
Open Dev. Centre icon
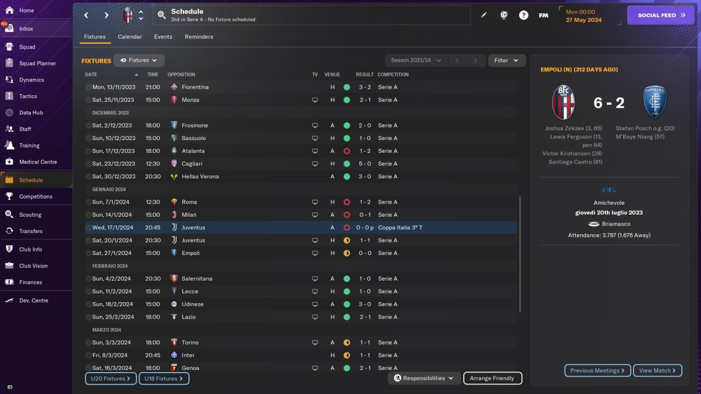tap(9, 300)
